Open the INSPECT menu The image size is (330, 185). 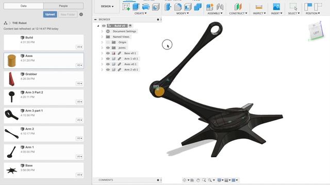click(x=259, y=13)
